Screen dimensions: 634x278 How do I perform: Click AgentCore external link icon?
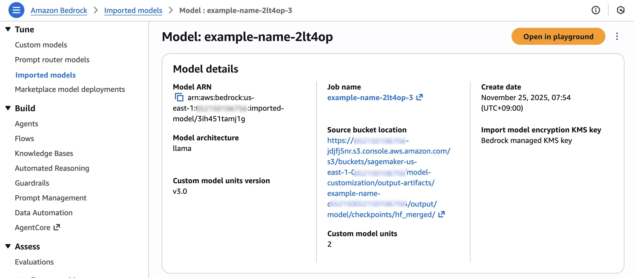[x=57, y=227]
